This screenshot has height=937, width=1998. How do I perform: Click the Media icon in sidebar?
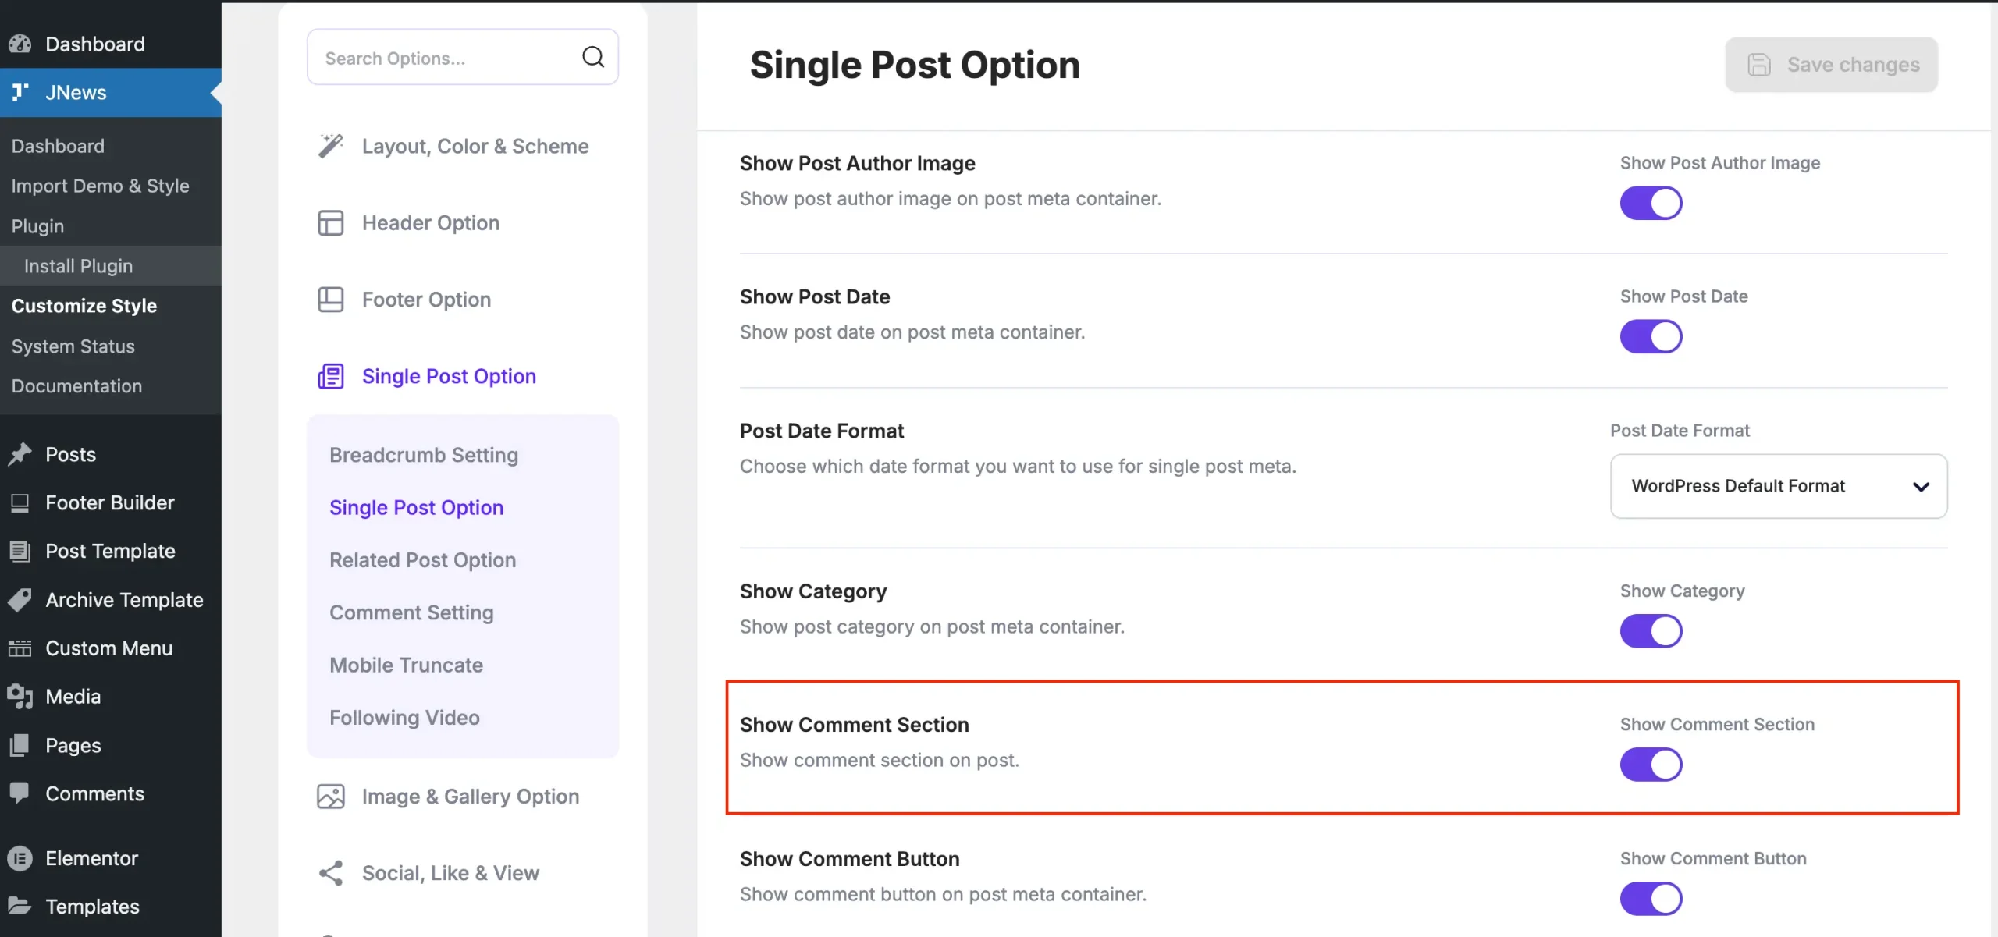20,697
